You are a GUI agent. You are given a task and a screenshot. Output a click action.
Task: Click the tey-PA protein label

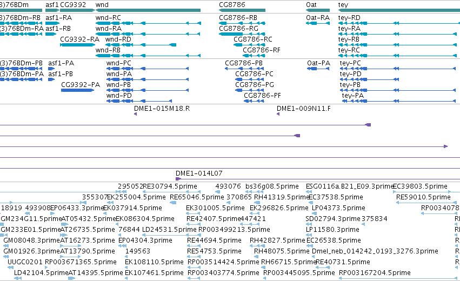[352, 96]
